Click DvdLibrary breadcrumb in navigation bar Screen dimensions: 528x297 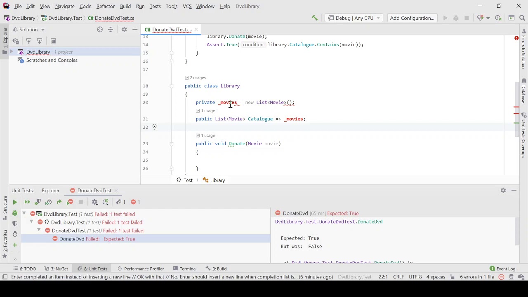pos(19,18)
